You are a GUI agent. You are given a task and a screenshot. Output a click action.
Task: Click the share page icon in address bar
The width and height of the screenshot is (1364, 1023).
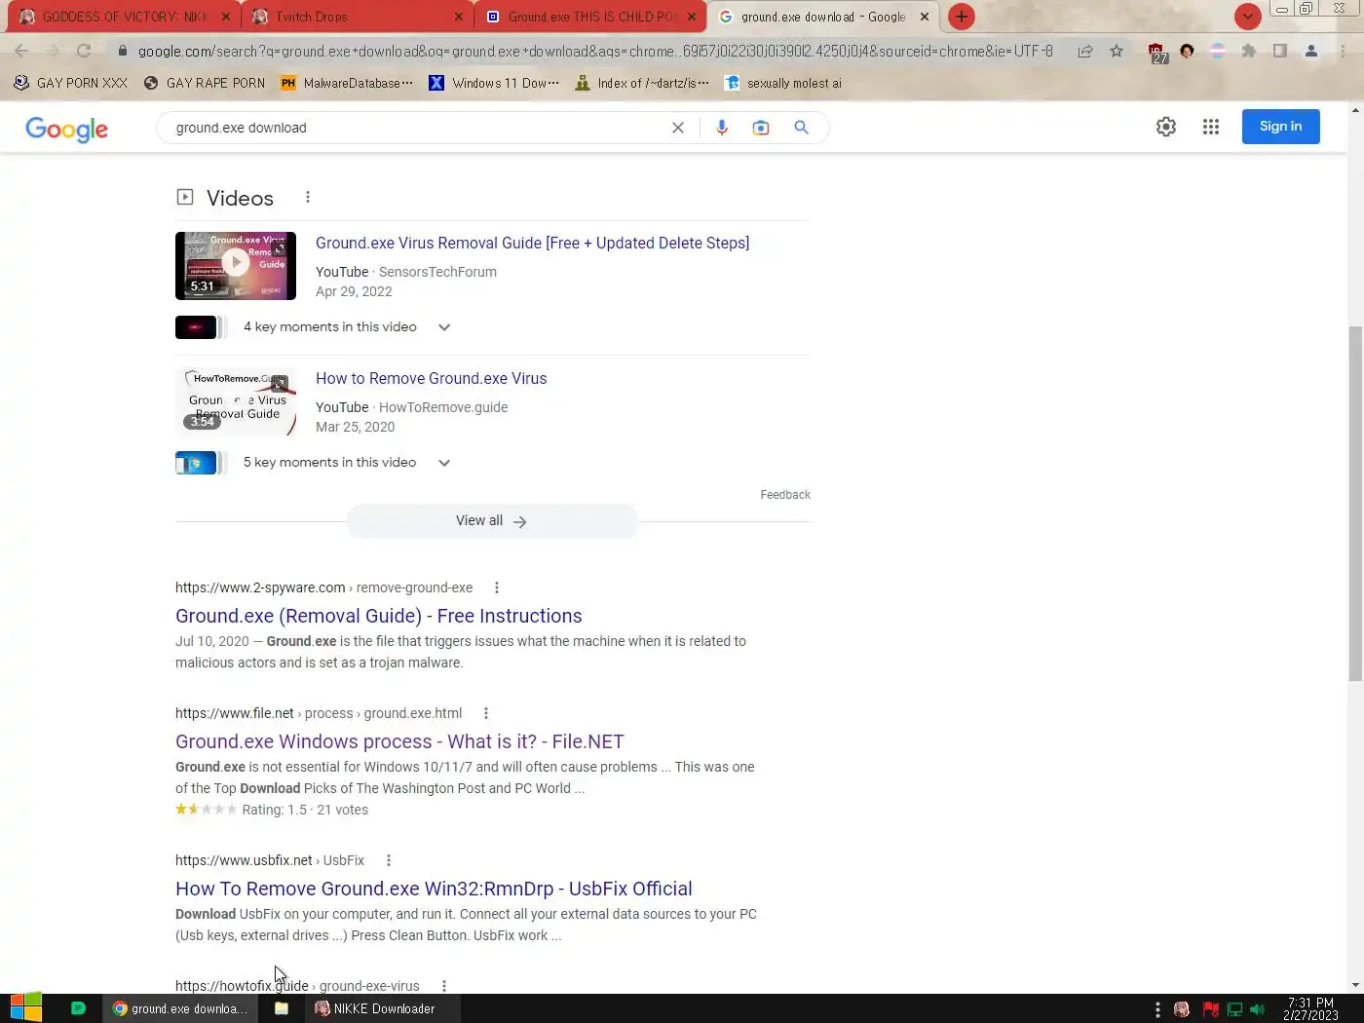point(1084,51)
